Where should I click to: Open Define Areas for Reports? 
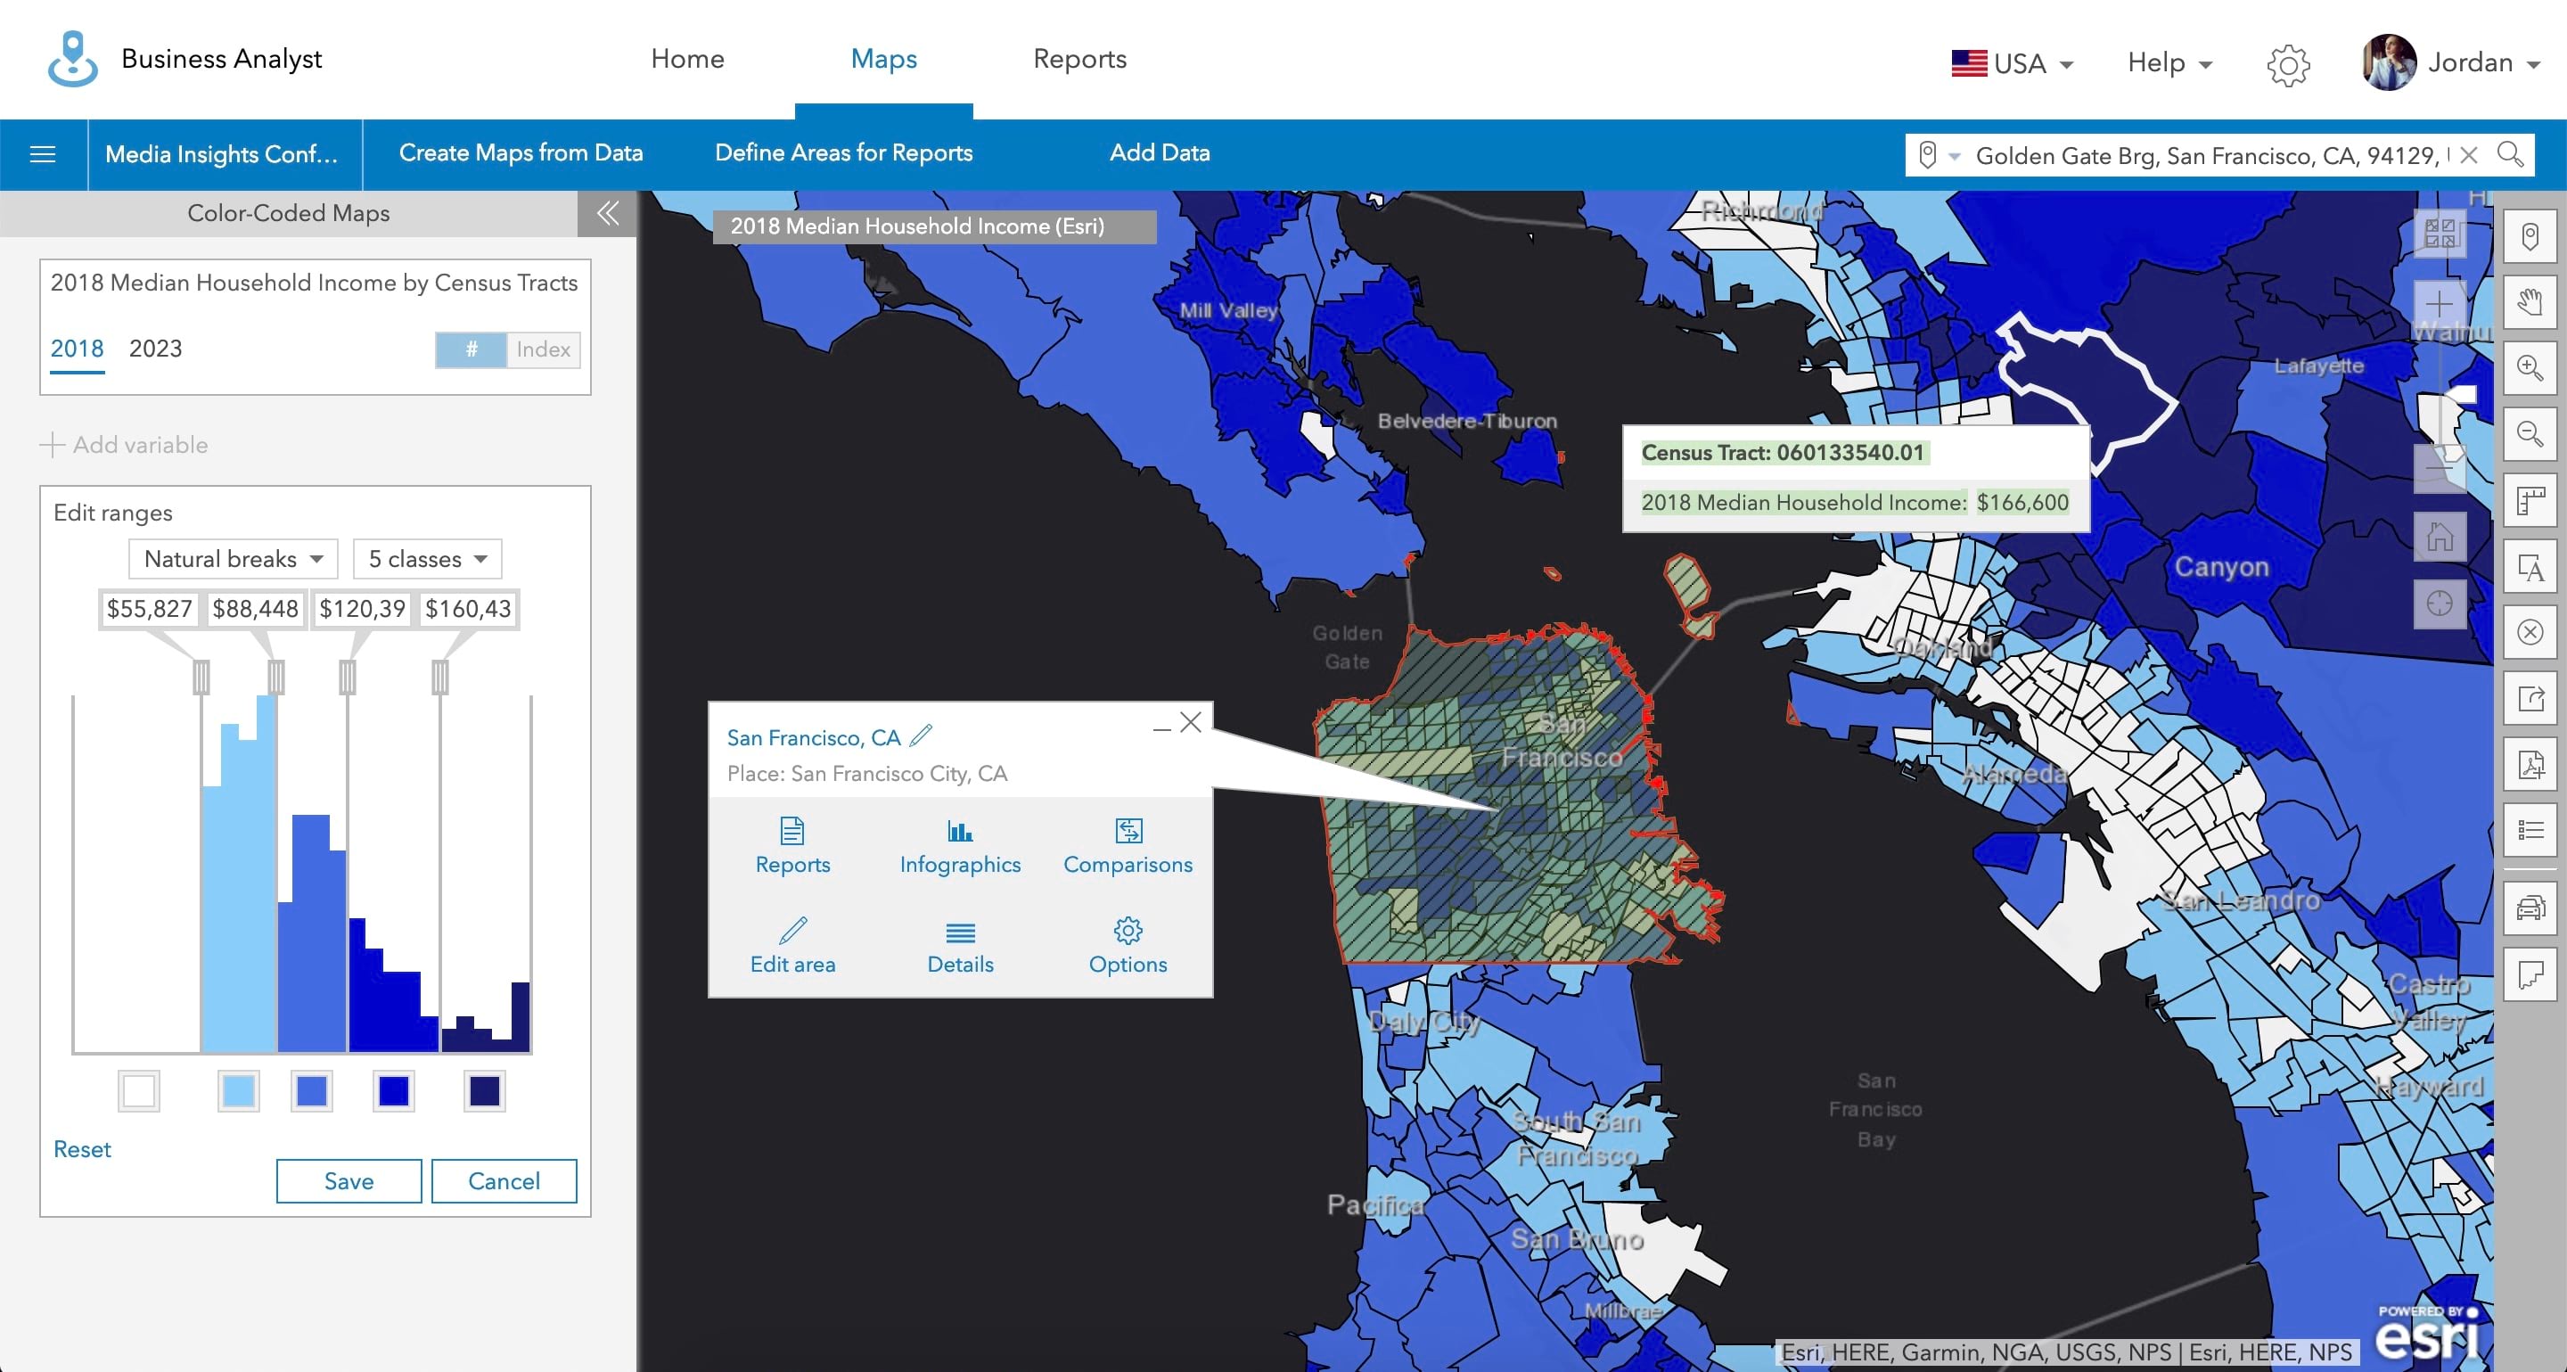843,153
